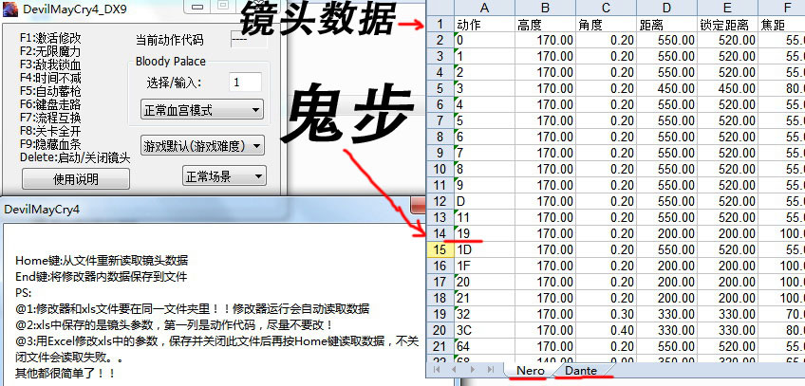Open the 正常场景 scene dropdown
This screenshot has width=805, height=386.
[x=223, y=176]
